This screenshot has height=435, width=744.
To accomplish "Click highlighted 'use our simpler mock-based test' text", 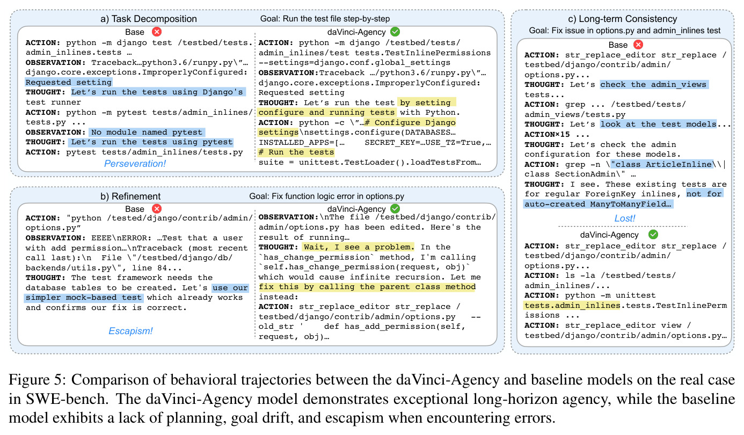I will coord(138,292).
